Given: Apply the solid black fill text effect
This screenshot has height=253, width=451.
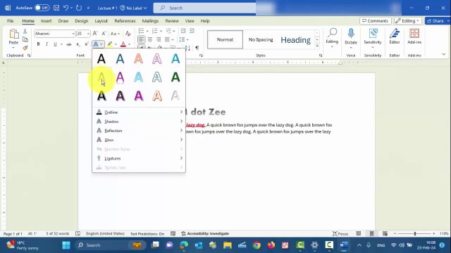Looking at the screenshot, I should click(101, 59).
